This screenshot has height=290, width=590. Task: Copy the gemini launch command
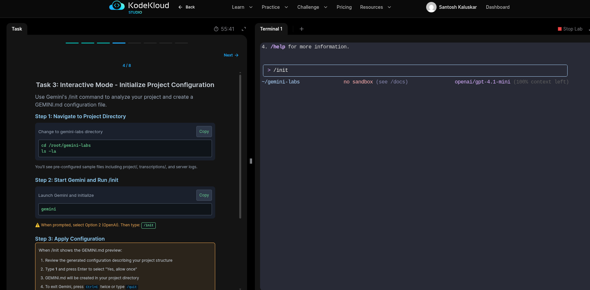pyautogui.click(x=204, y=195)
